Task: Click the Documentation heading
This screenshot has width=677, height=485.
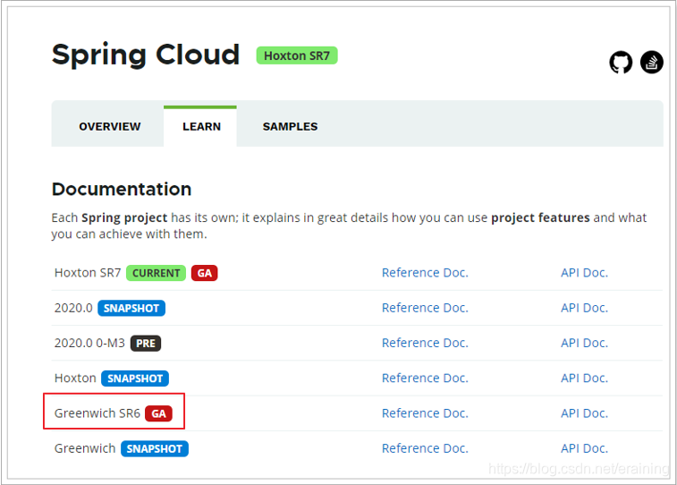Action: tap(122, 189)
